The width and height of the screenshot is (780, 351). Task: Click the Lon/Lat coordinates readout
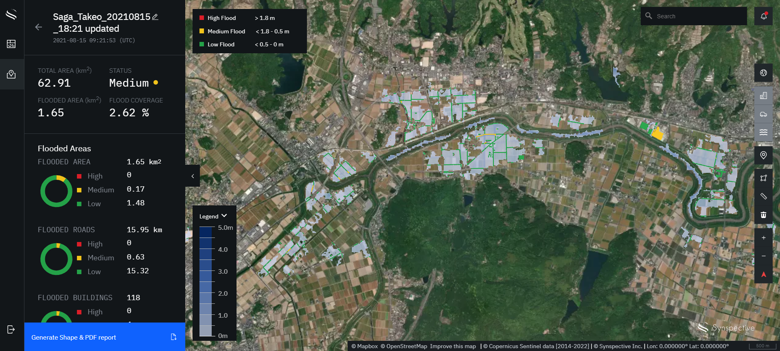click(688, 346)
